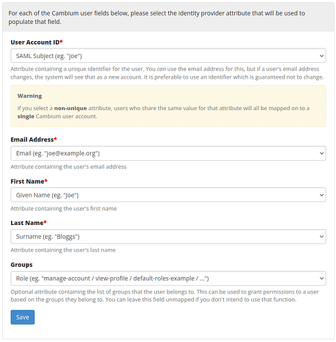This screenshot has height=342, width=336.
Task: Click the Cambium user fields instruction header text
Action: click(x=157, y=18)
